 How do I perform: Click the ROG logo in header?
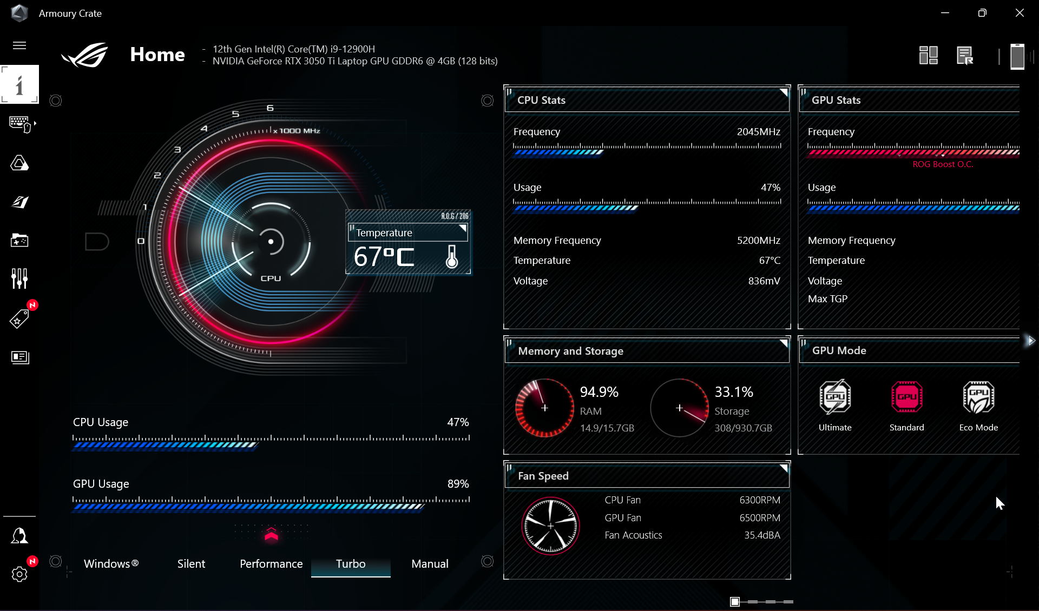[85, 55]
